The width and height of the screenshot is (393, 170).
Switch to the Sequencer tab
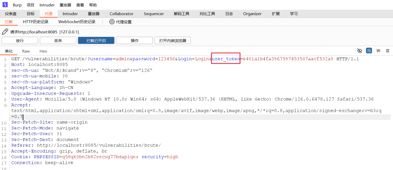click(154, 14)
